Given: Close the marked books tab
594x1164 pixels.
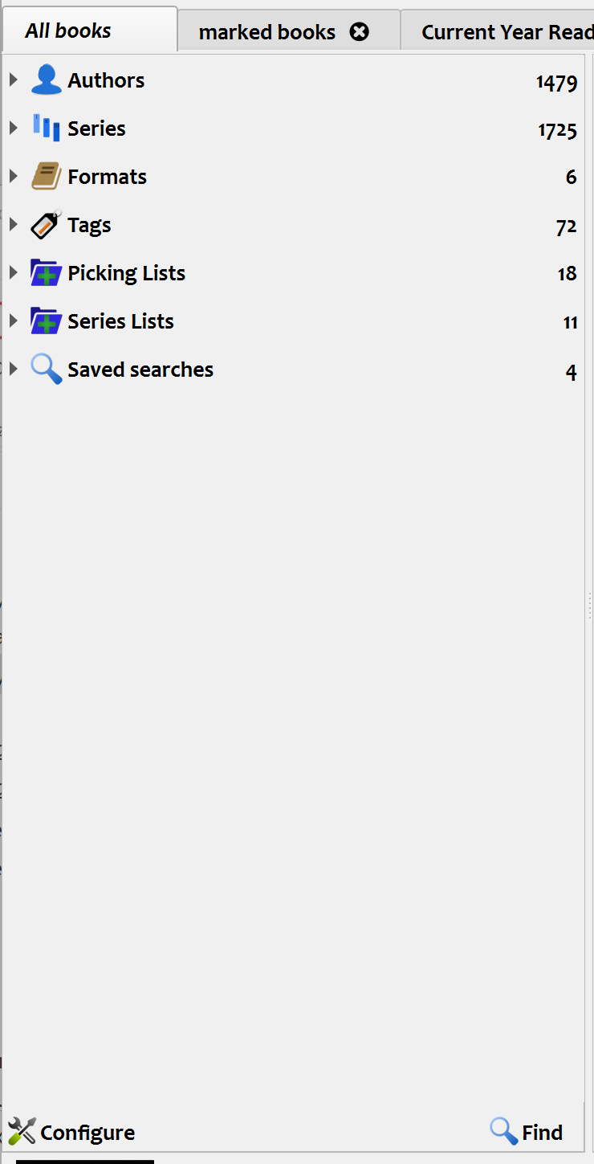Looking at the screenshot, I should pyautogui.click(x=360, y=32).
